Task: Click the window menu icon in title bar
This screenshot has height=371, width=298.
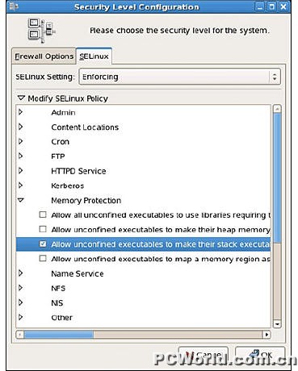Action: (x=14, y=6)
